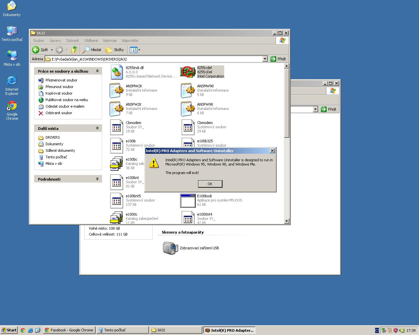Open Místa v síti in Další místa

(54, 164)
